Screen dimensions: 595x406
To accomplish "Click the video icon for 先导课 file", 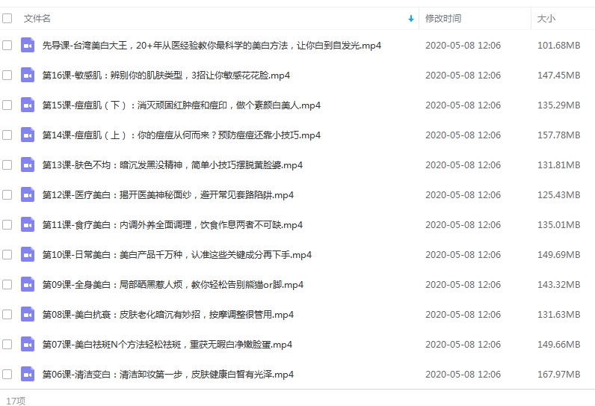I will pyautogui.click(x=28, y=45).
